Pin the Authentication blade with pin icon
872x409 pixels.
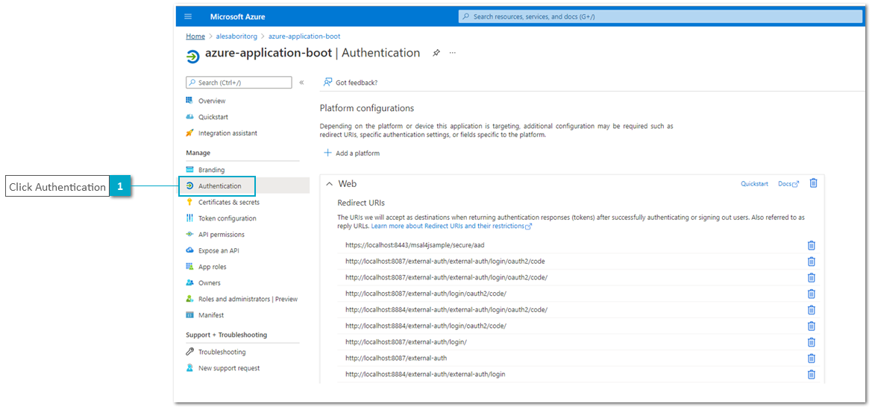pyautogui.click(x=436, y=53)
